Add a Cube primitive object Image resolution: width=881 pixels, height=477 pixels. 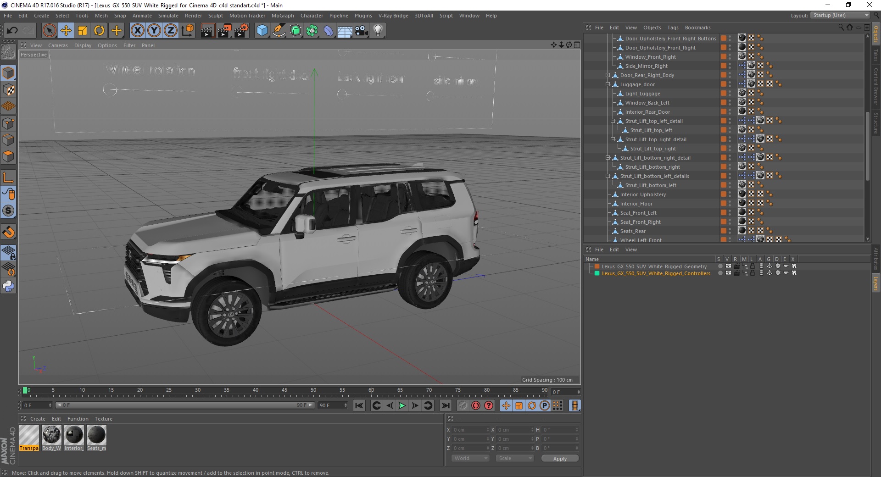(262, 31)
